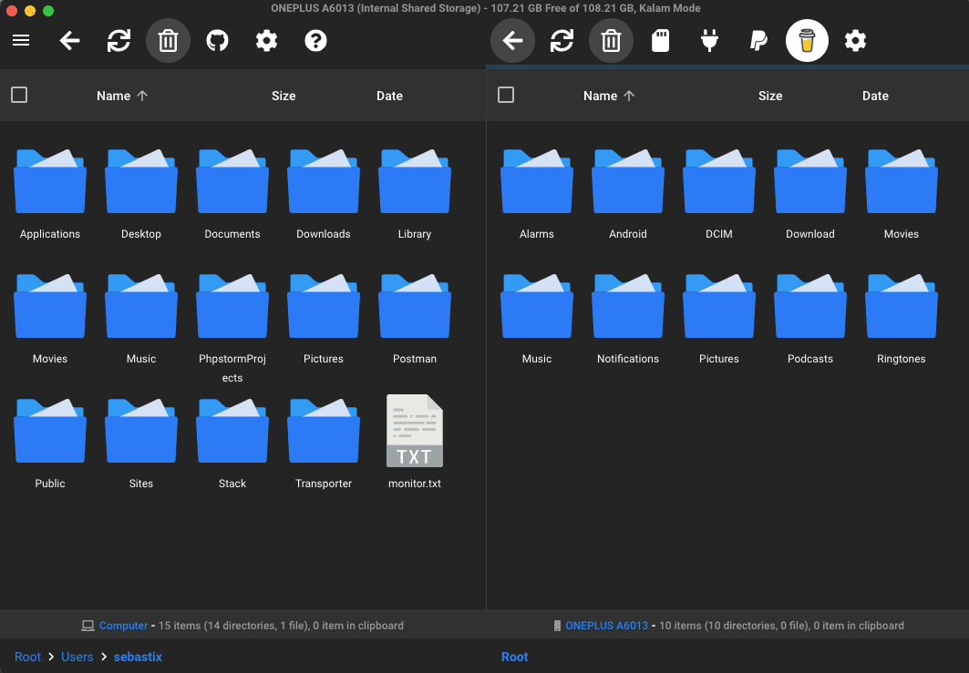The height and width of the screenshot is (673, 969).
Task: Select the Transporter folder
Action: (x=324, y=444)
